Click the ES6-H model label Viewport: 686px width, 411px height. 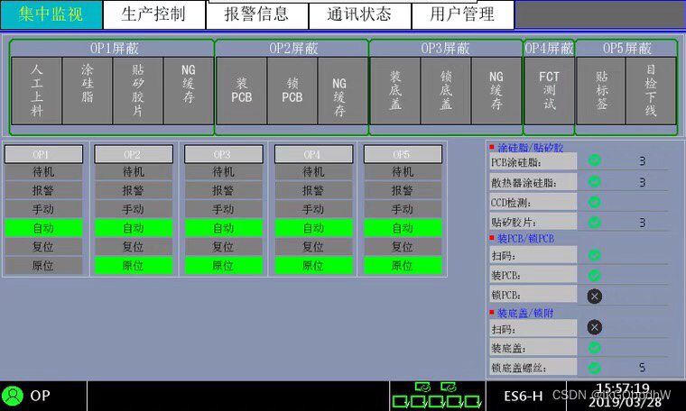click(524, 397)
